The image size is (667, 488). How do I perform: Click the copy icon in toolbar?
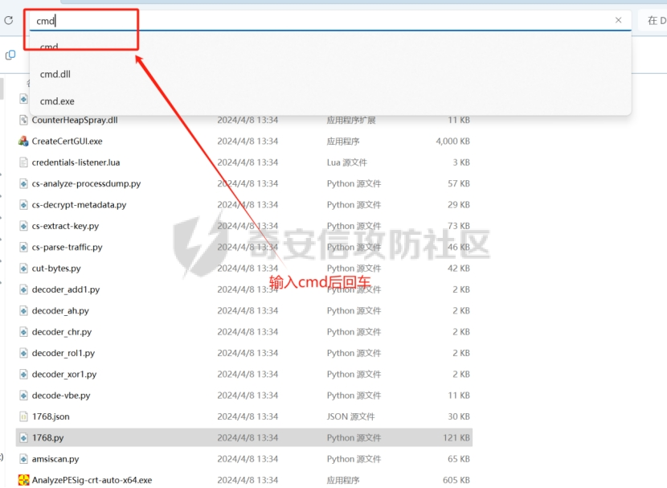[x=10, y=55]
